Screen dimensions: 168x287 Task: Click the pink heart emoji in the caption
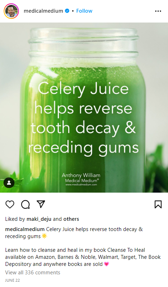[106, 264]
